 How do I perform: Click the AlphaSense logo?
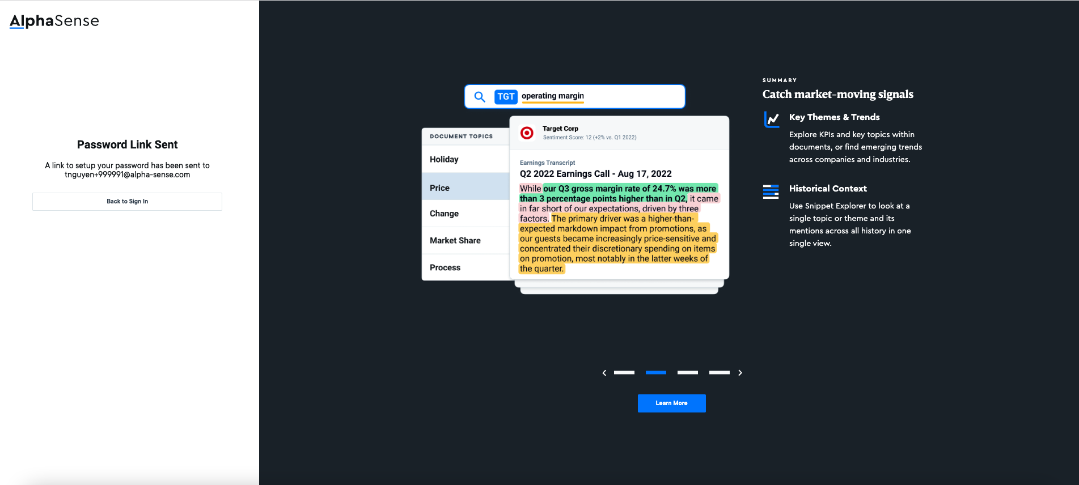[x=54, y=21]
